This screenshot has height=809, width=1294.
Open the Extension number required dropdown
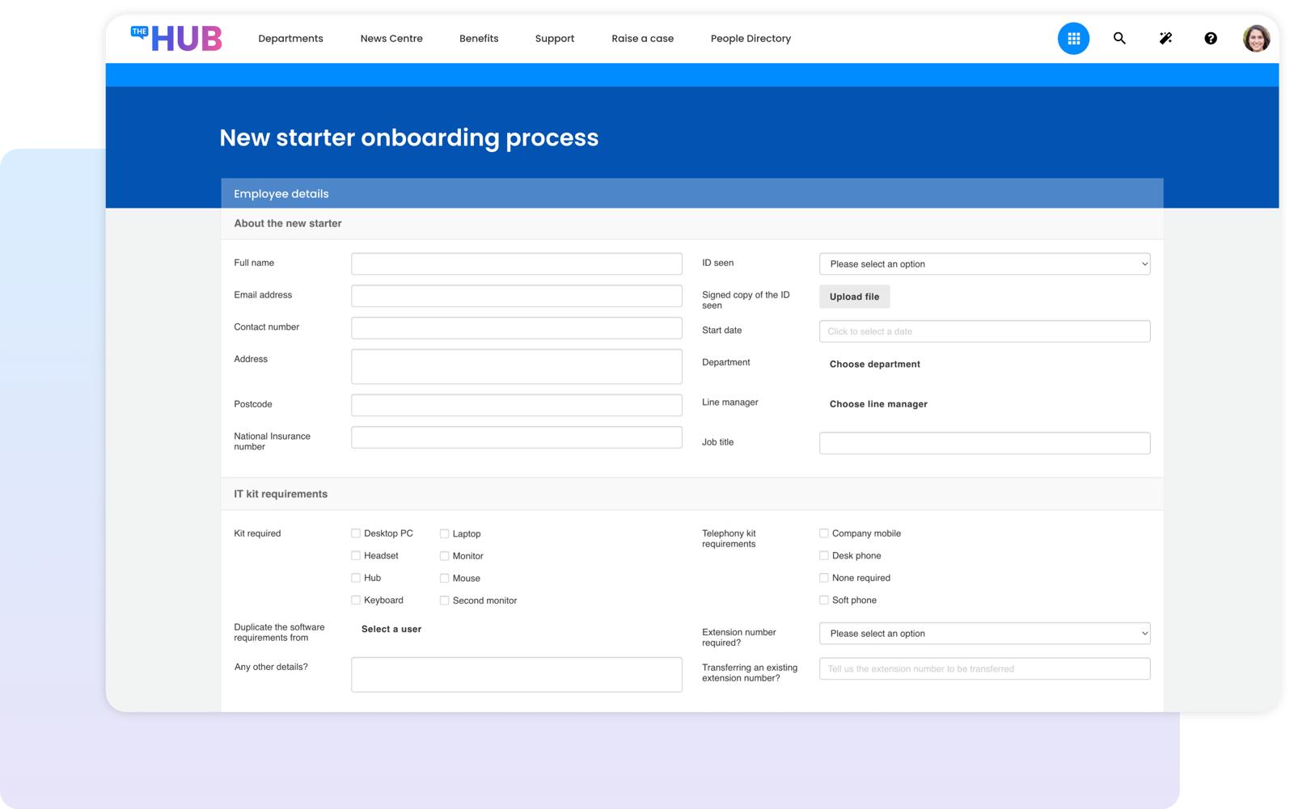tap(984, 633)
